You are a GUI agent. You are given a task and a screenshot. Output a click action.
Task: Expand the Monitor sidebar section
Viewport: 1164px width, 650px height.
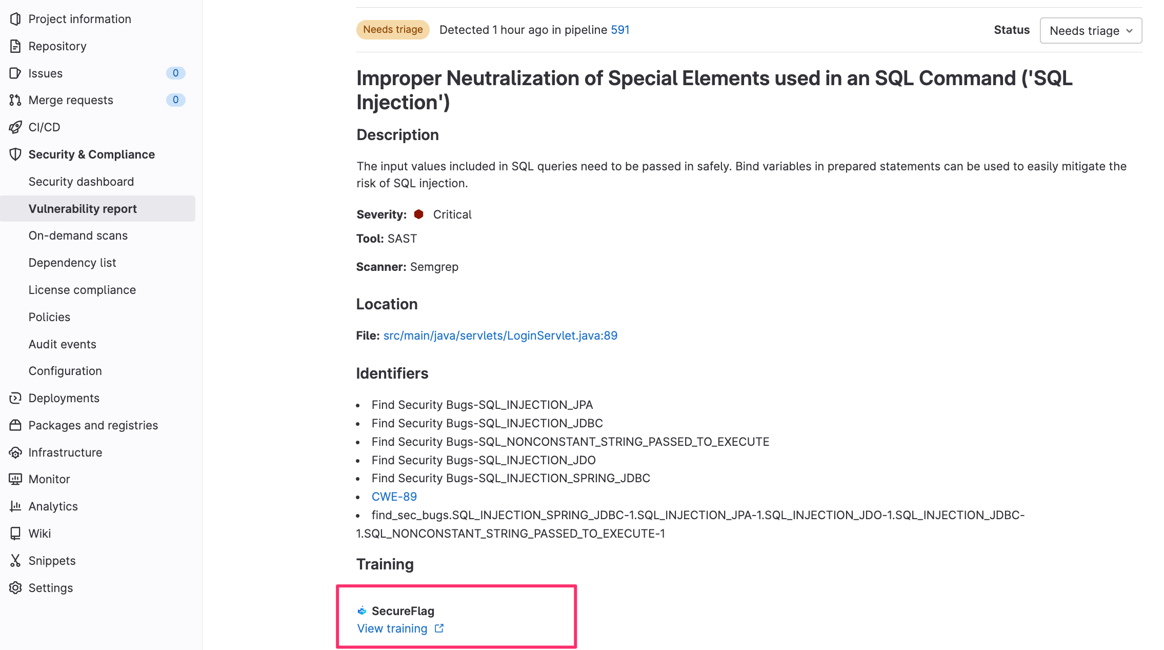(97, 479)
